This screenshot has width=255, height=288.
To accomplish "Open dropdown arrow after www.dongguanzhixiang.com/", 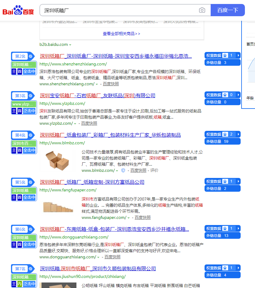I will tap(98, 257).
